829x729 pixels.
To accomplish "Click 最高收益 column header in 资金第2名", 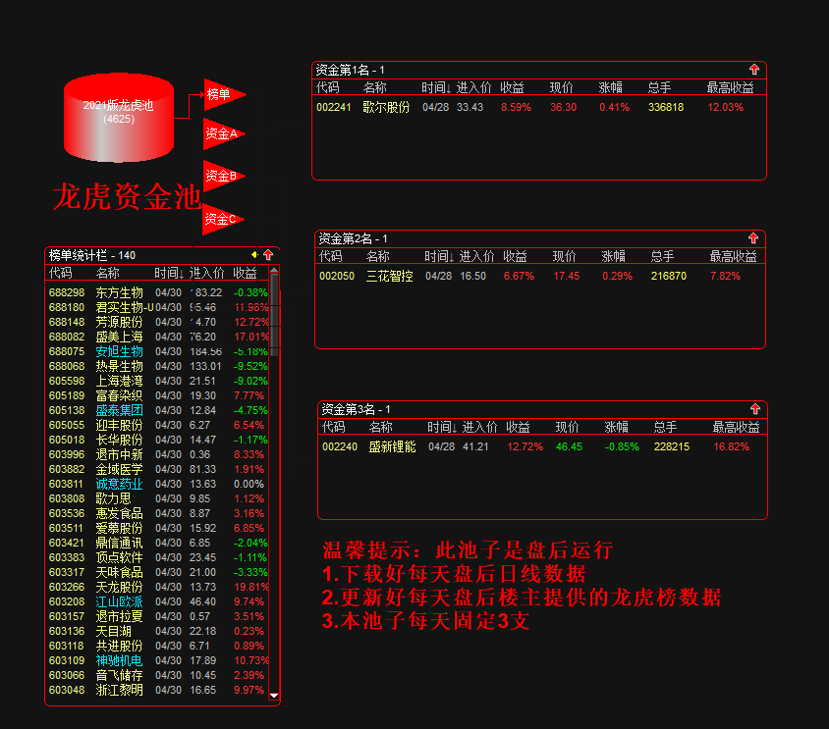I will click(x=733, y=257).
